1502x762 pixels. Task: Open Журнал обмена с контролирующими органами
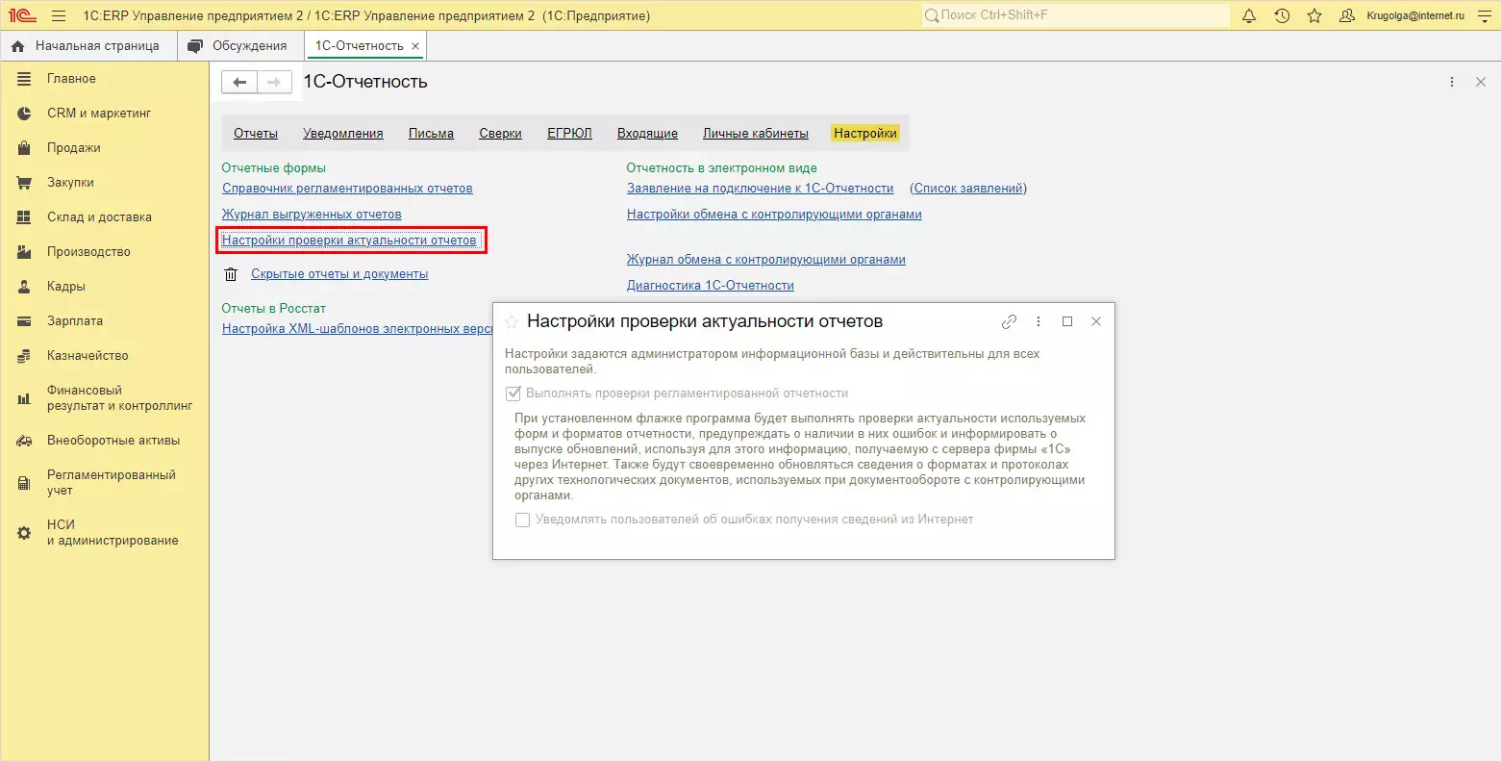[x=766, y=260]
